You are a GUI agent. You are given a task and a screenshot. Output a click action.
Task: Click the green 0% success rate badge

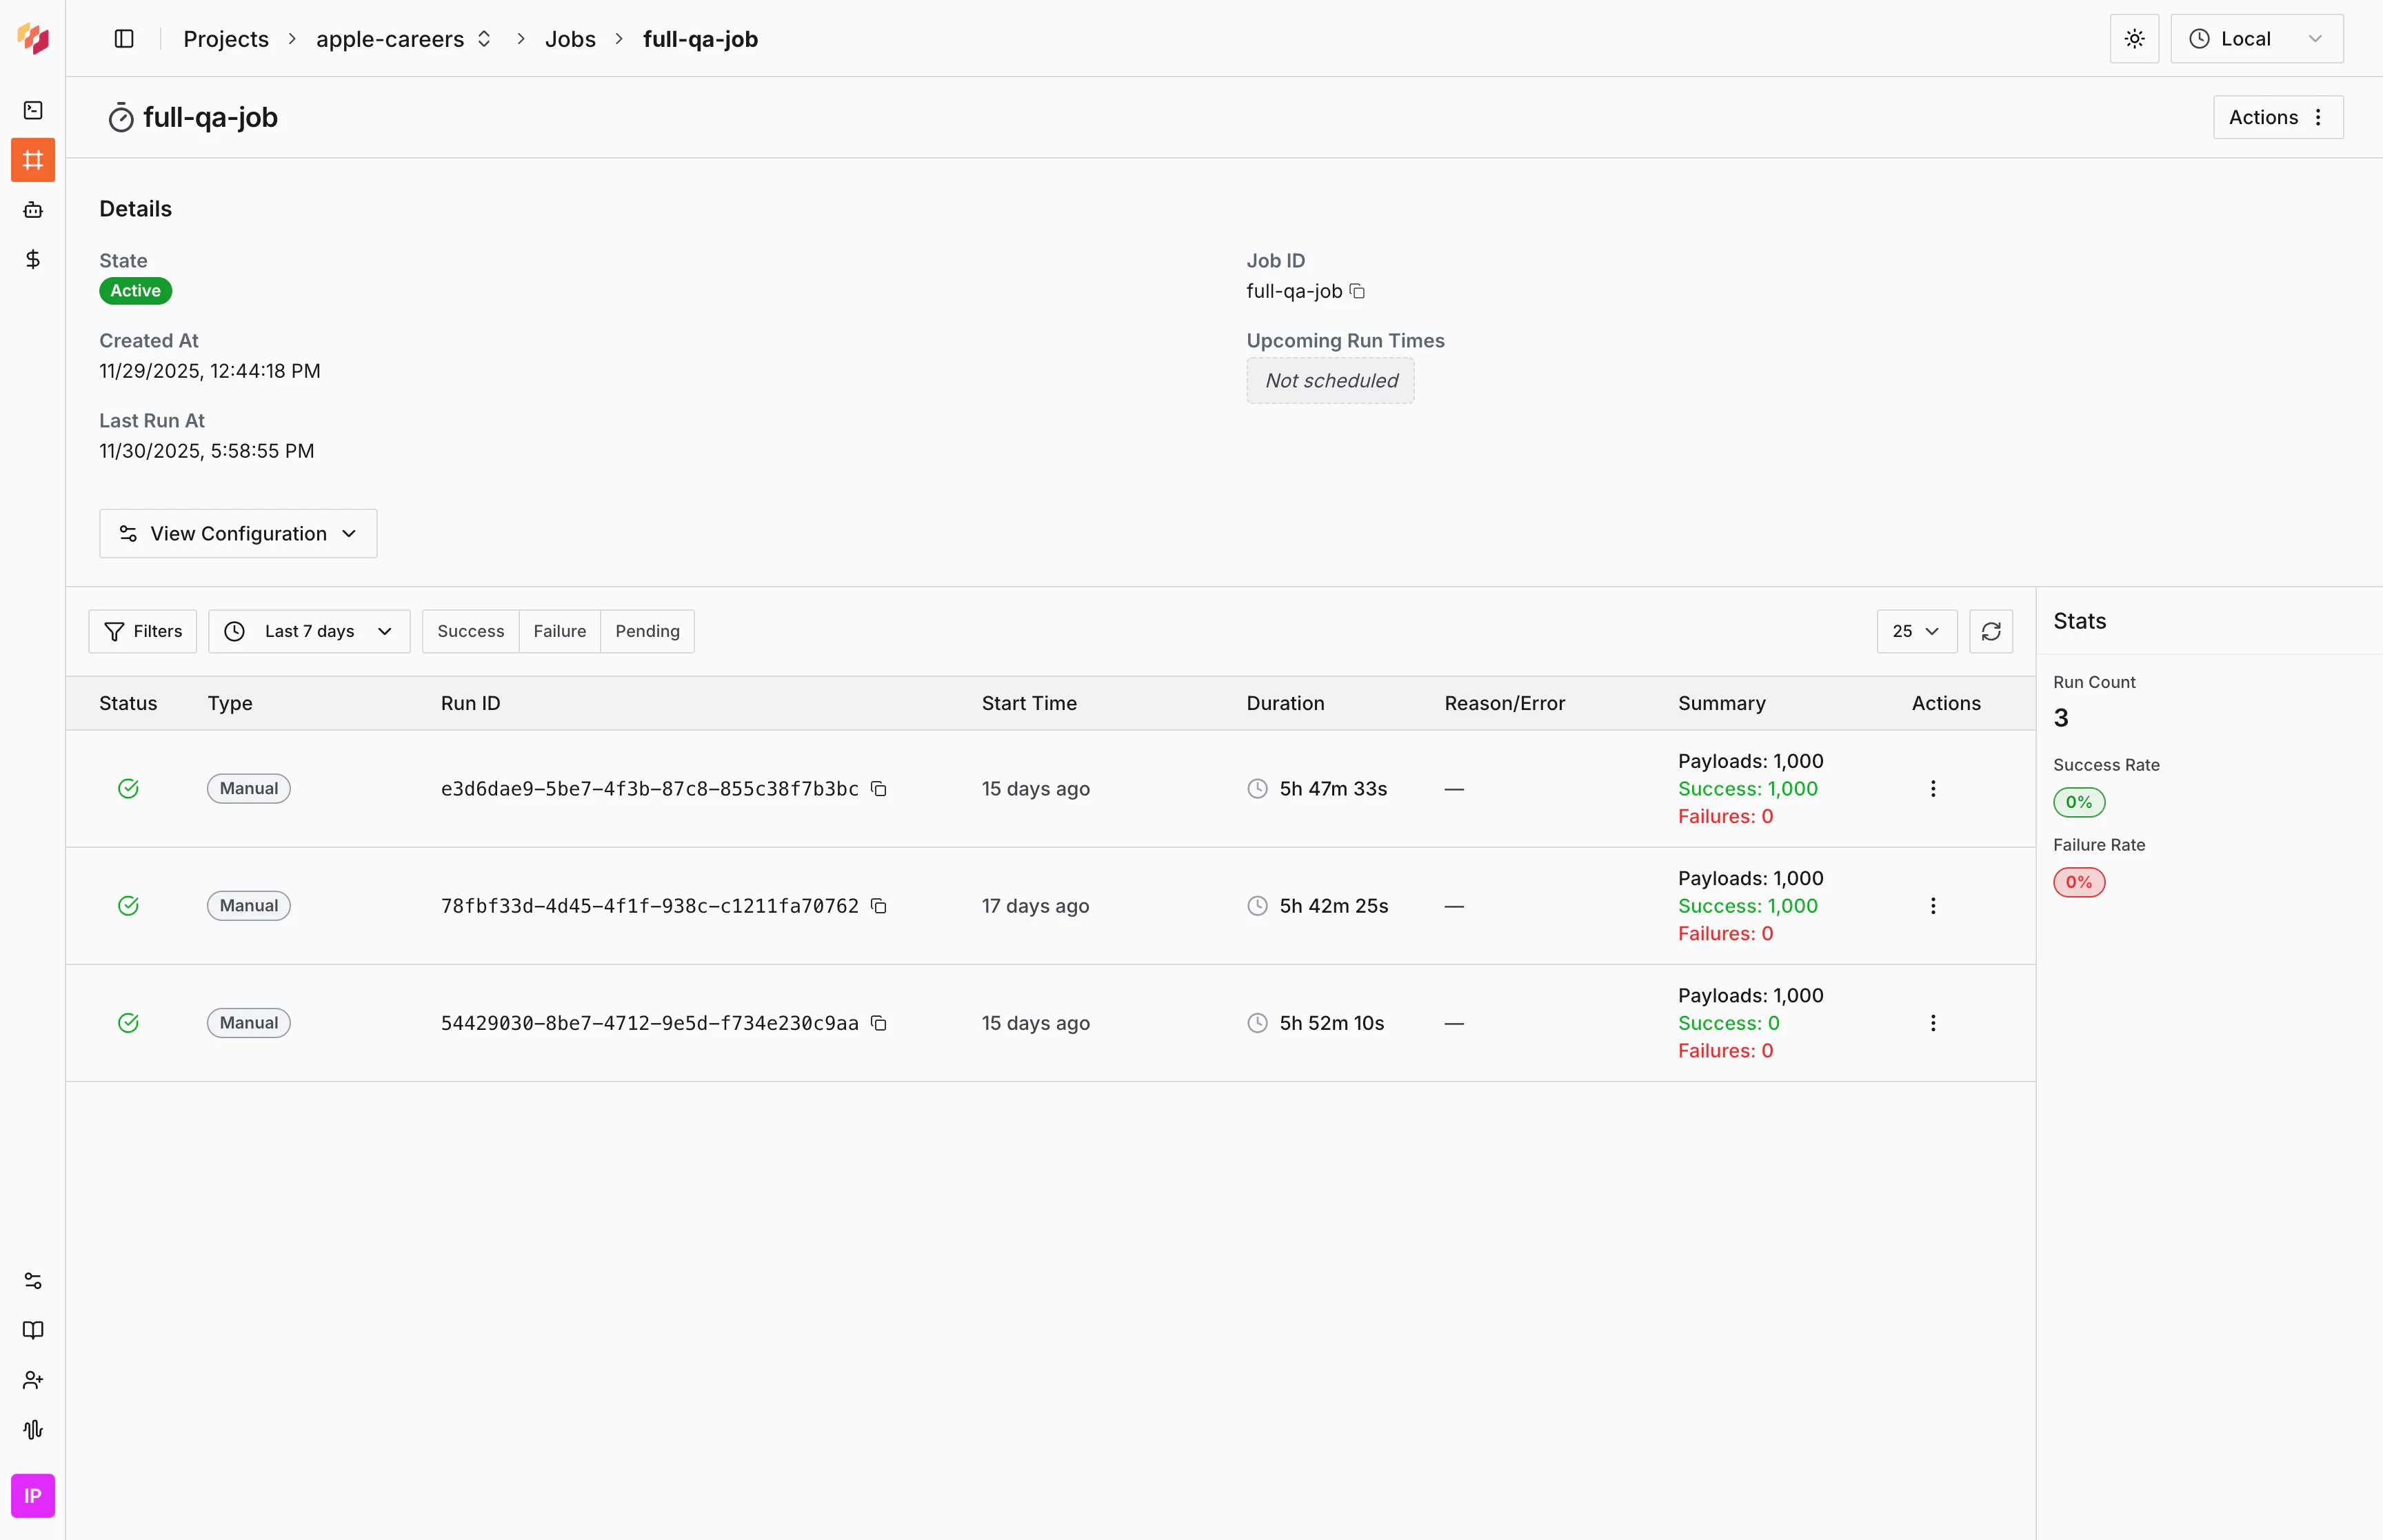(2079, 802)
